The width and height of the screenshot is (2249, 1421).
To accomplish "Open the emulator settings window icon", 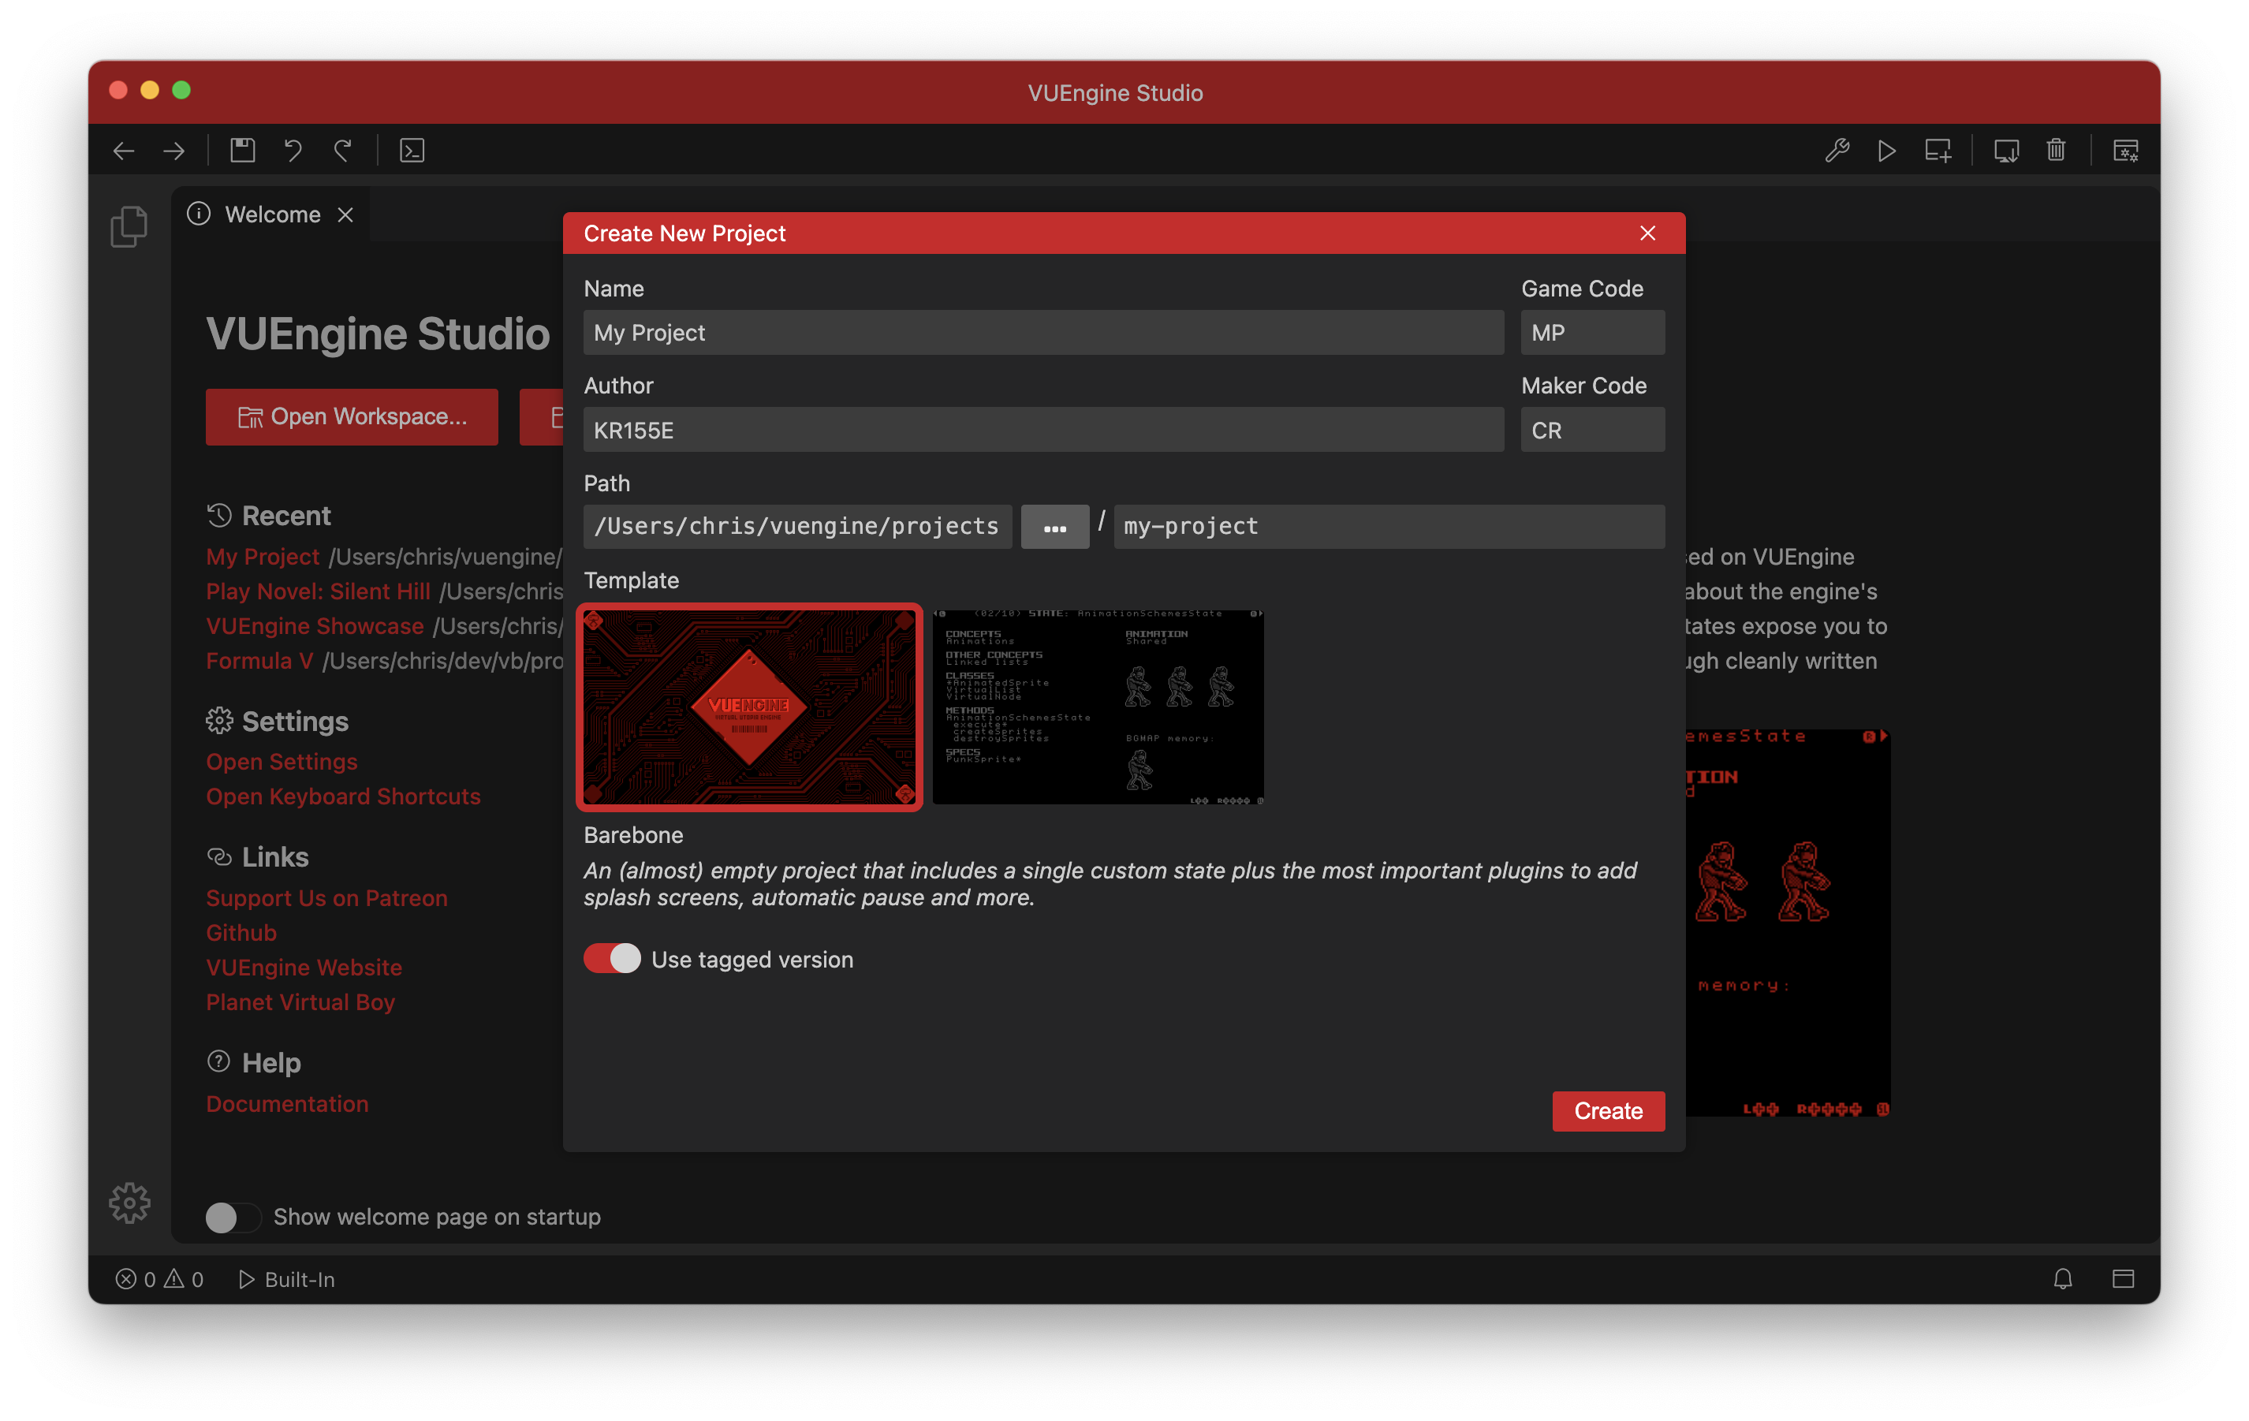I will click(2126, 151).
